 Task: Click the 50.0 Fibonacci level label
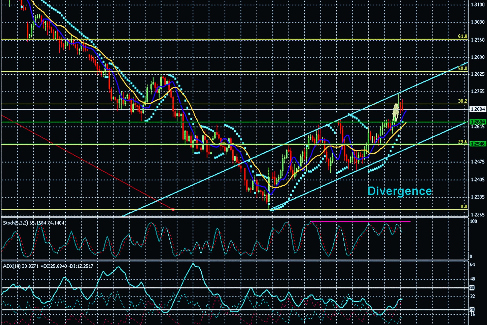[x=462, y=68]
